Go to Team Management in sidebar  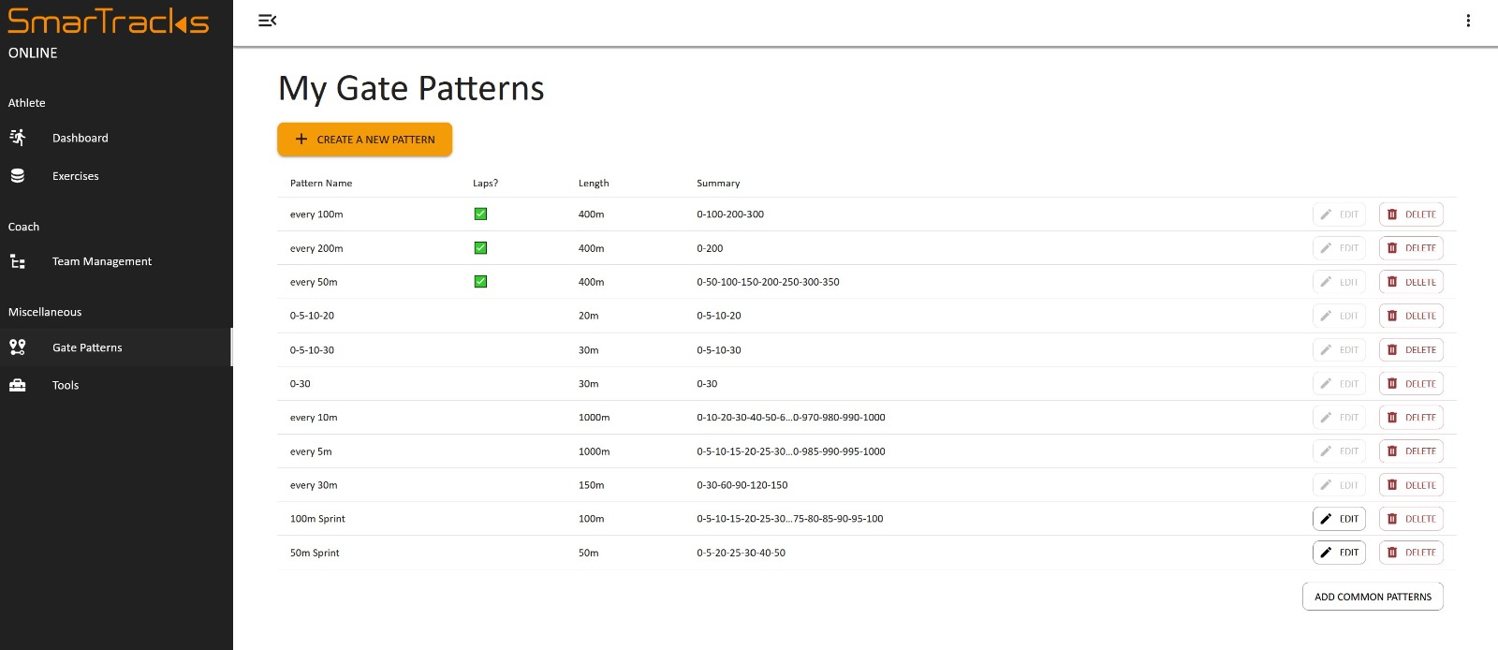pos(101,261)
